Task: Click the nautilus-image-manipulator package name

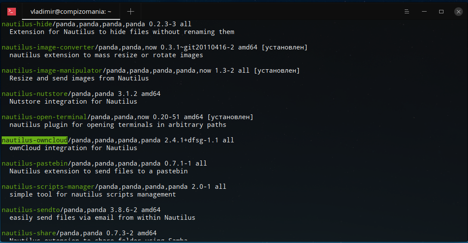Action: [52, 71]
